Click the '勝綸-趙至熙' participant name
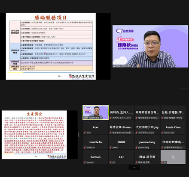The image size is (189, 177). (x=147, y=157)
